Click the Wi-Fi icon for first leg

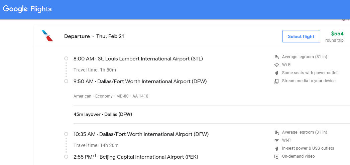point(277,65)
